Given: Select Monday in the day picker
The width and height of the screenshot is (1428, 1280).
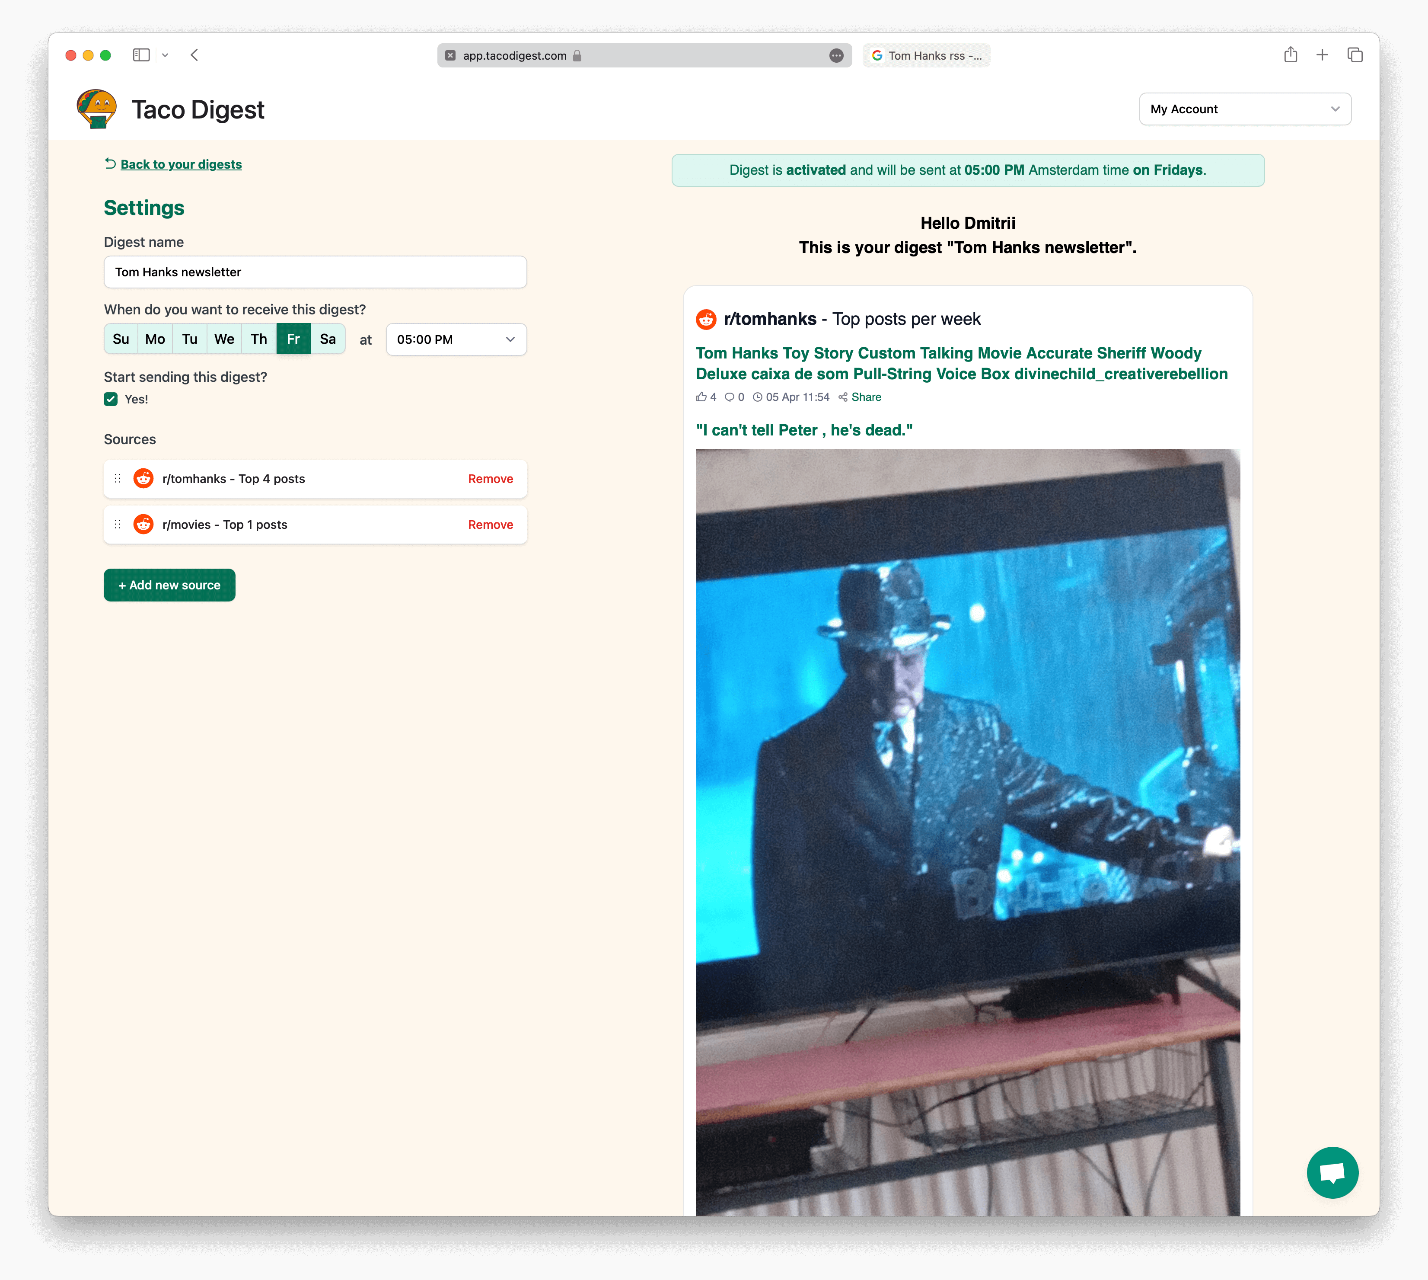Looking at the screenshot, I should click(155, 339).
